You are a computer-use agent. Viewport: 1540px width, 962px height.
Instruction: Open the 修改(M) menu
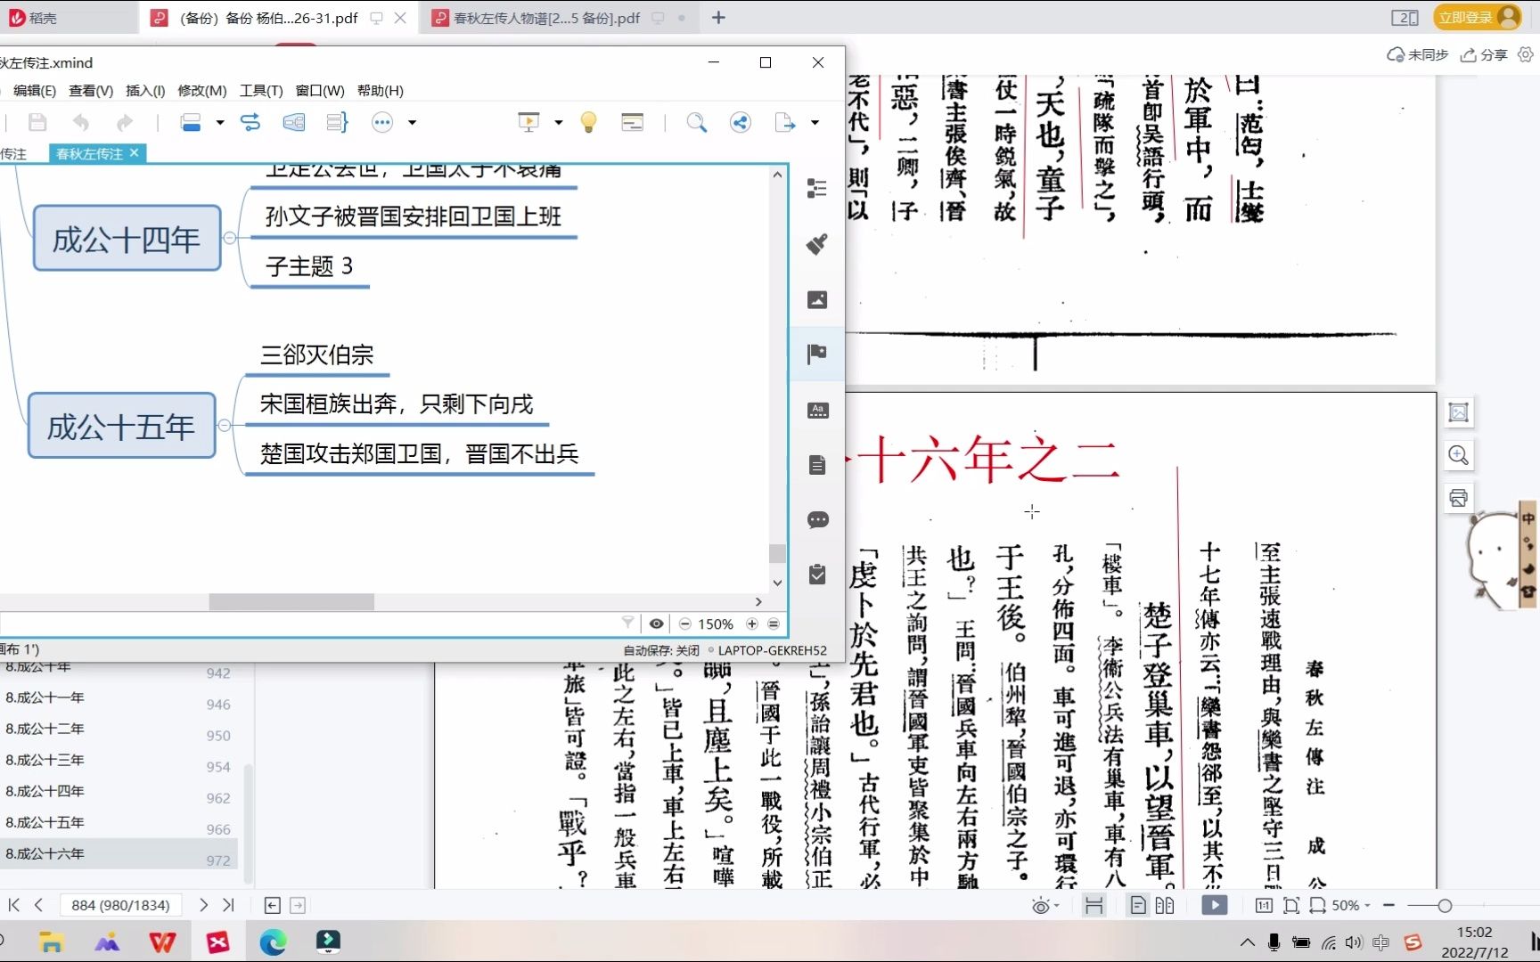tap(202, 91)
